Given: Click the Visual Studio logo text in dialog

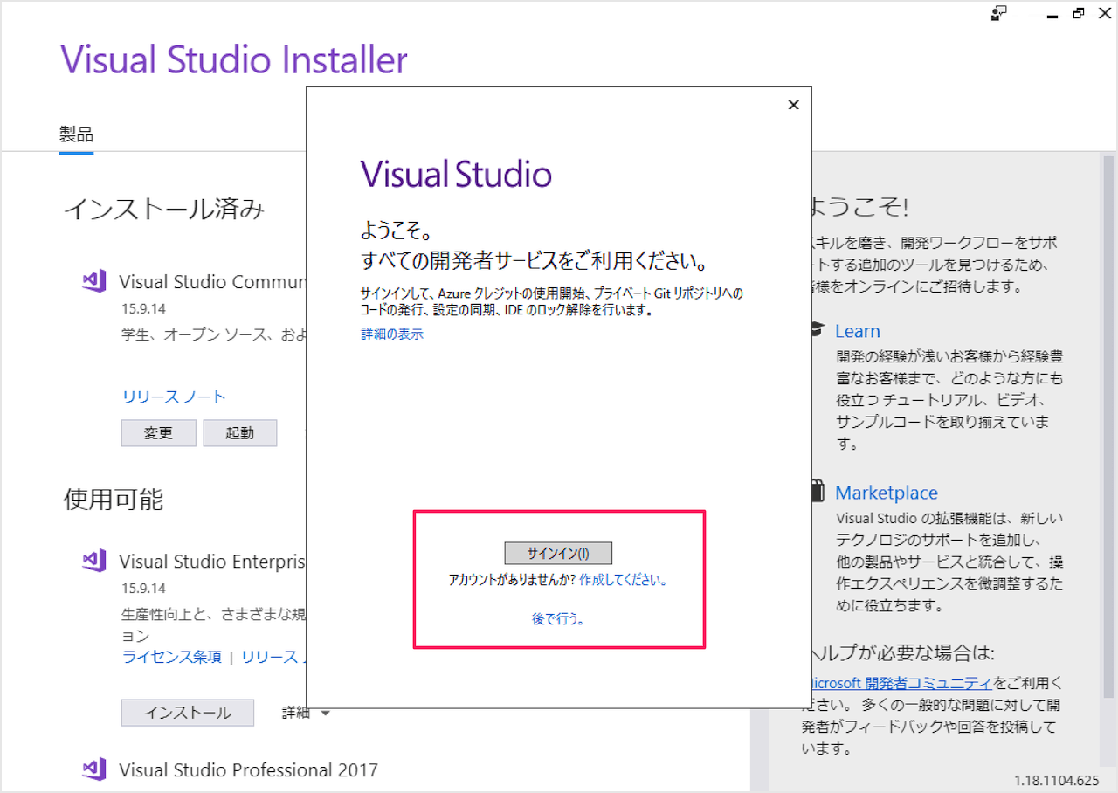Looking at the screenshot, I should (456, 174).
